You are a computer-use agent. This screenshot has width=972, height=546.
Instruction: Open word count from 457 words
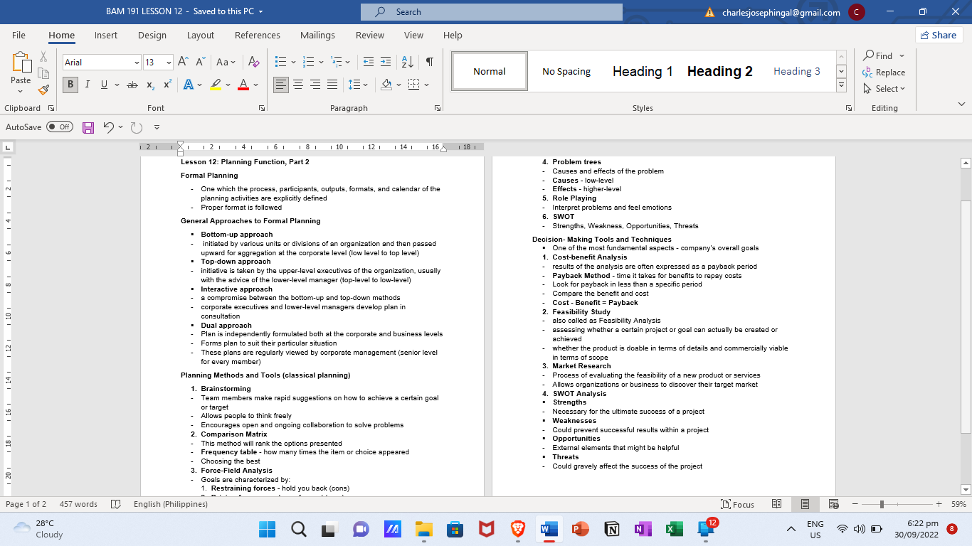pos(78,504)
